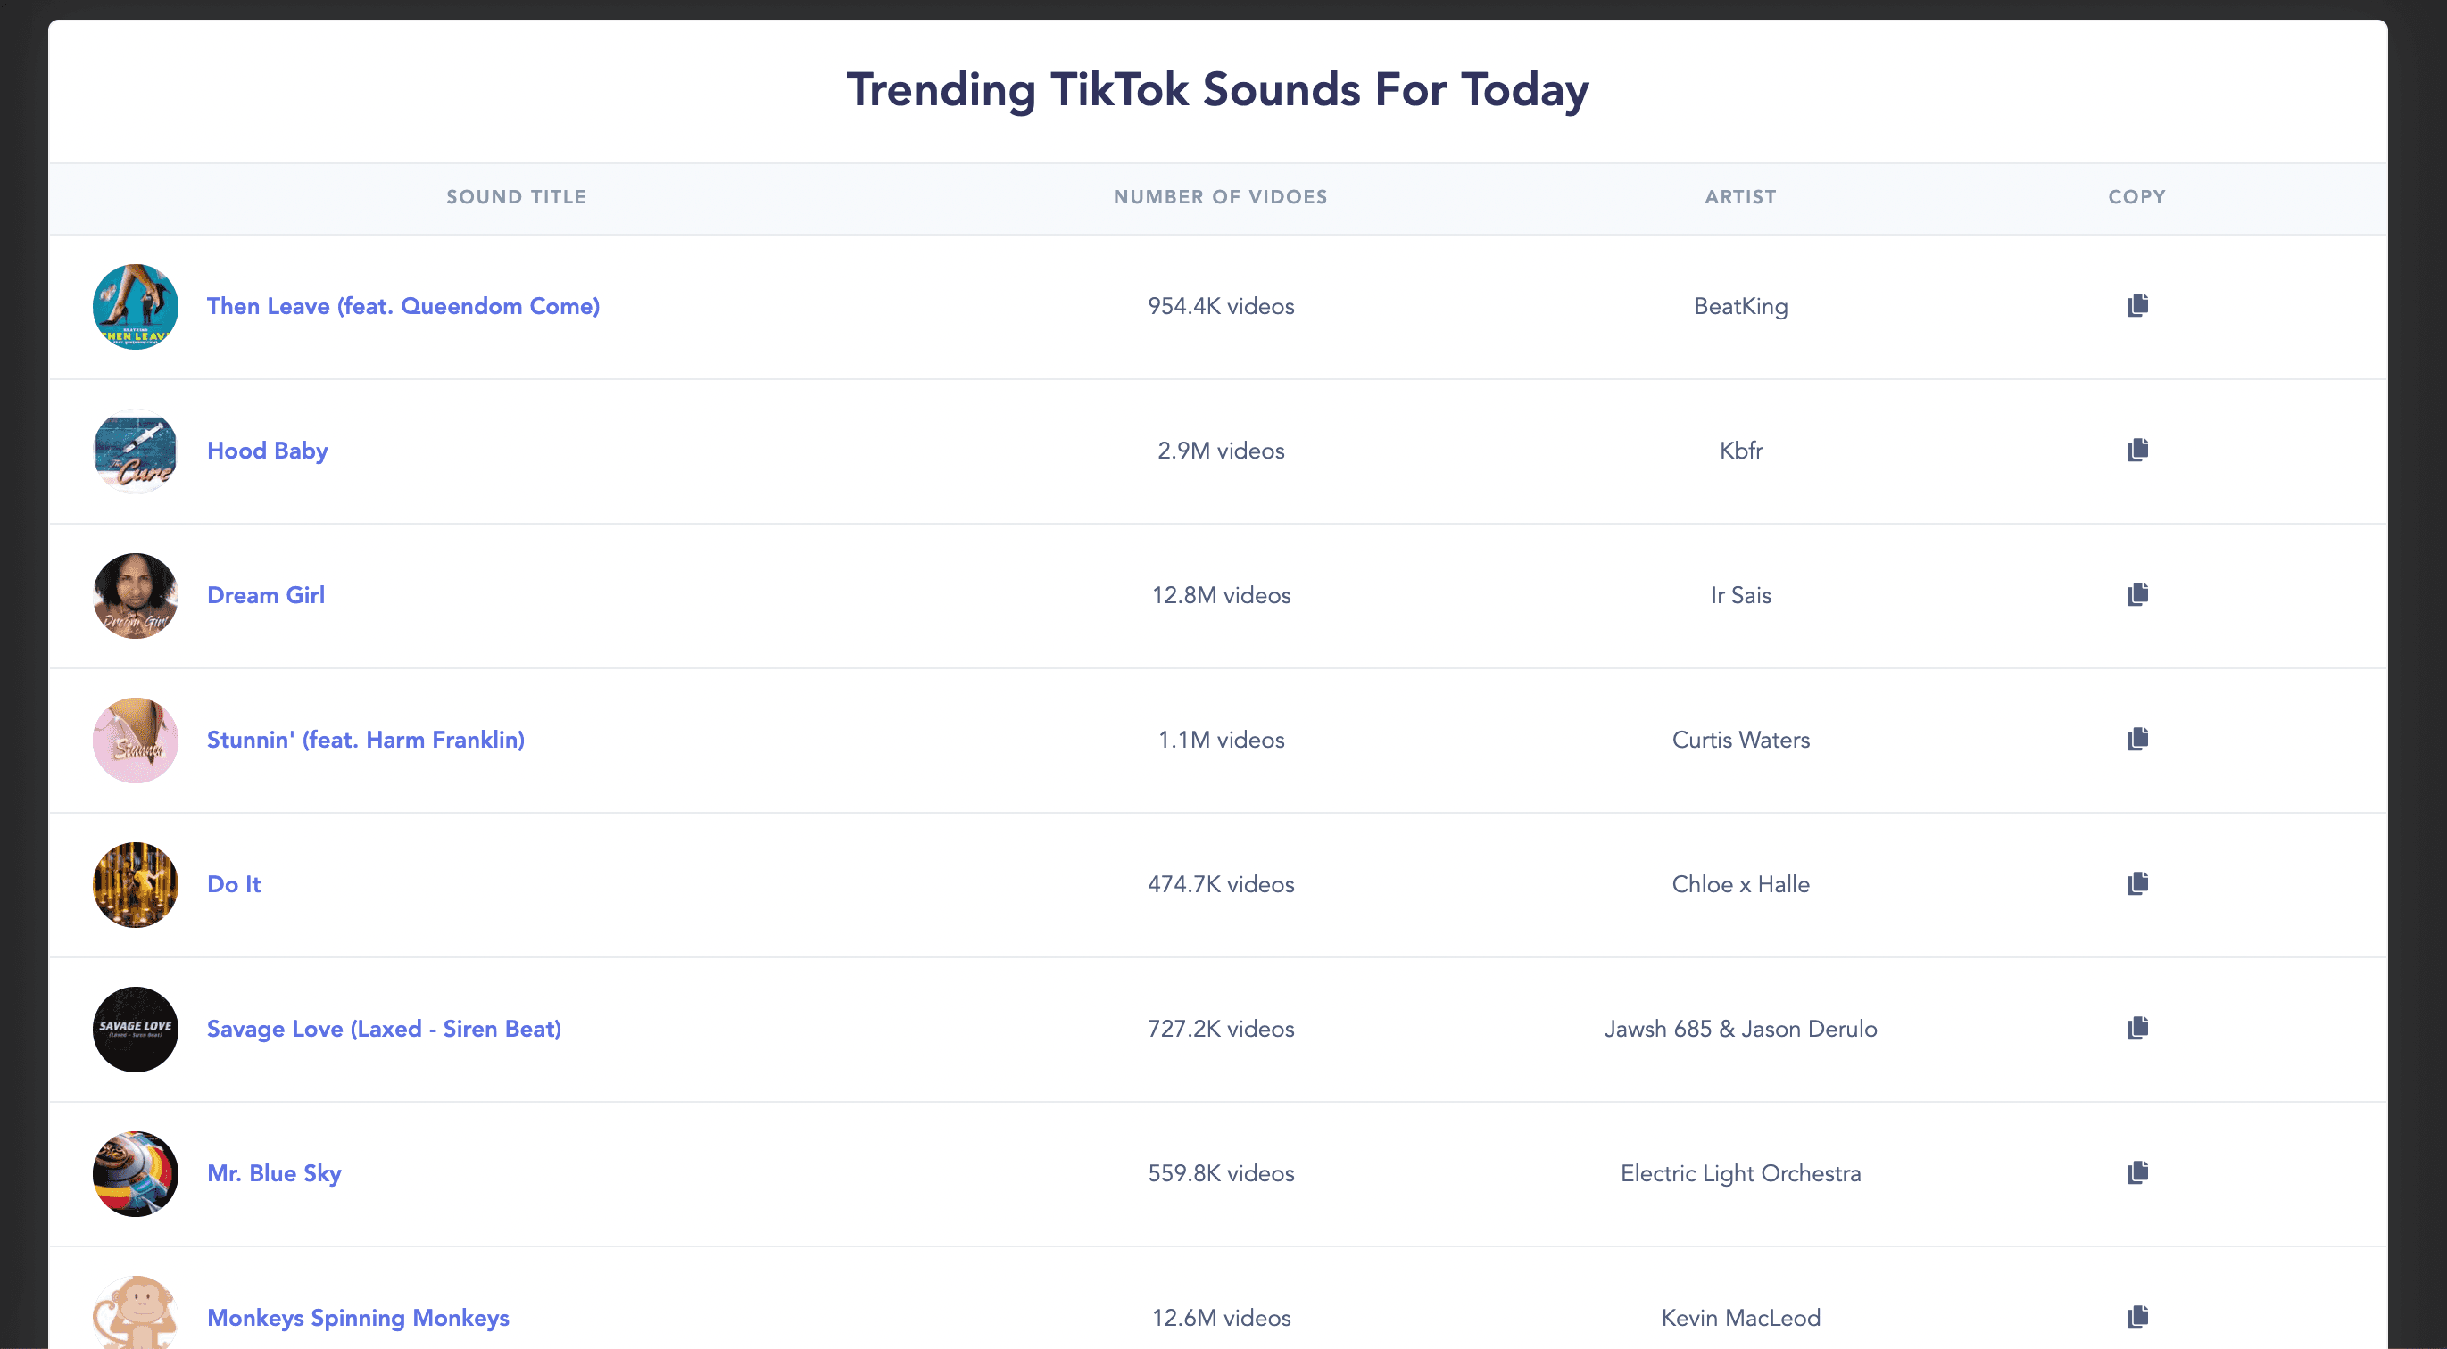The height and width of the screenshot is (1349, 2447).
Task: Open the Dream Girl sound link
Action: tap(265, 595)
